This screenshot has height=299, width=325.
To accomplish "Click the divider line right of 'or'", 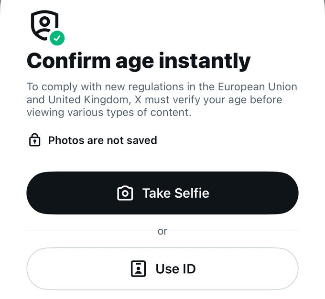I will coord(234,231).
